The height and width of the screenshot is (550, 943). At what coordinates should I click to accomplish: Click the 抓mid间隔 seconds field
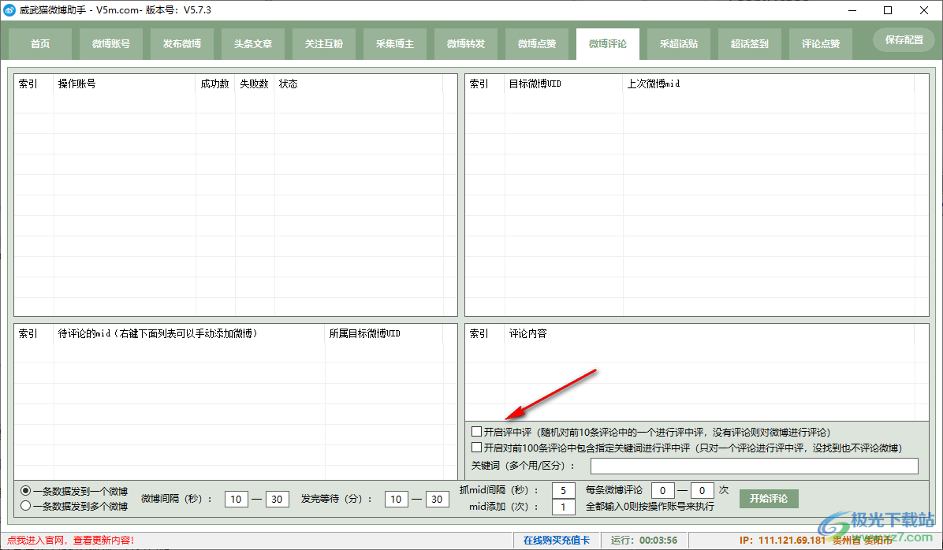[564, 490]
